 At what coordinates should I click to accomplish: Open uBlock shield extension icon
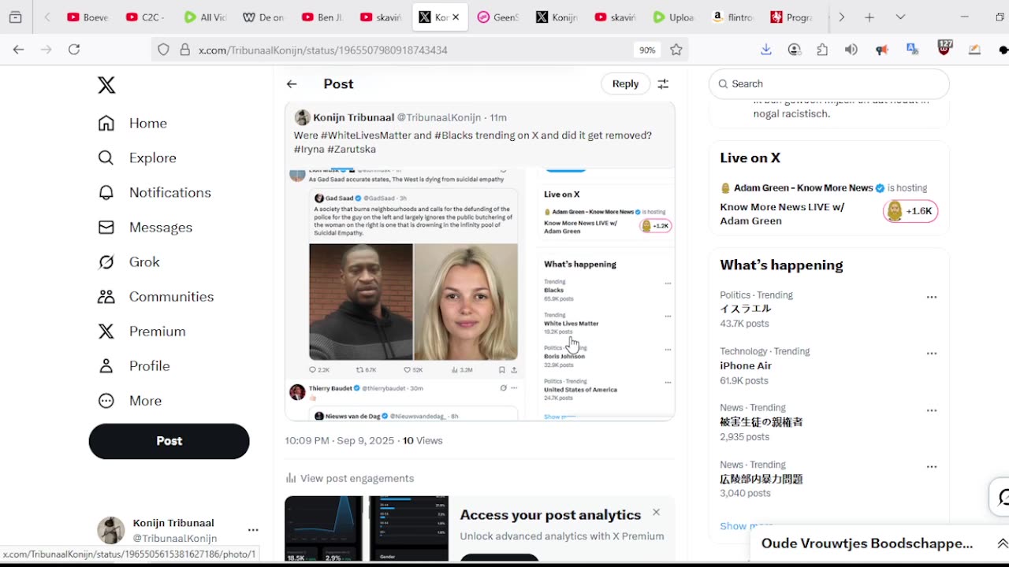pyautogui.click(x=944, y=49)
